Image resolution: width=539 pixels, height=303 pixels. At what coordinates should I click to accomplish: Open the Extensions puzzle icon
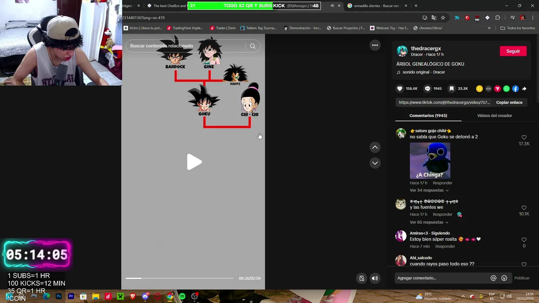[x=497, y=18]
